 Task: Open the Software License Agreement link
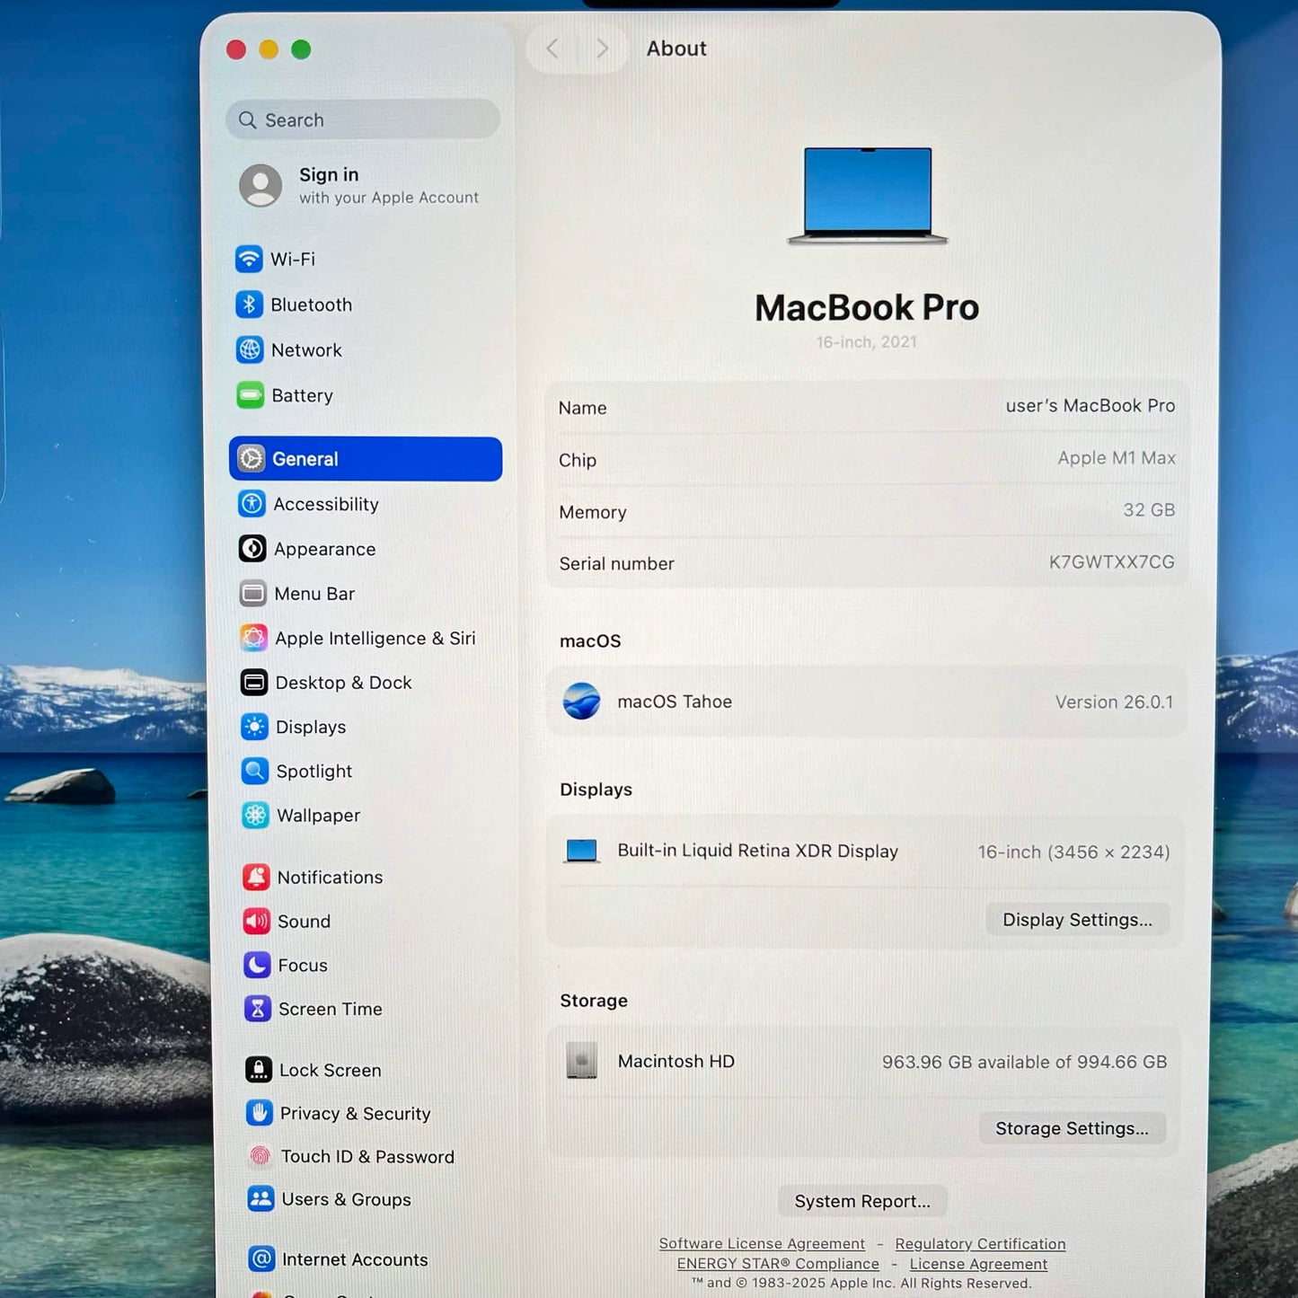tap(762, 1243)
